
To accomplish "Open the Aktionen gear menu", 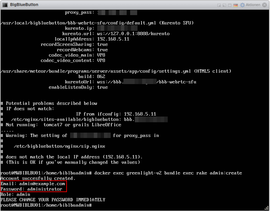I will (250, 5).
